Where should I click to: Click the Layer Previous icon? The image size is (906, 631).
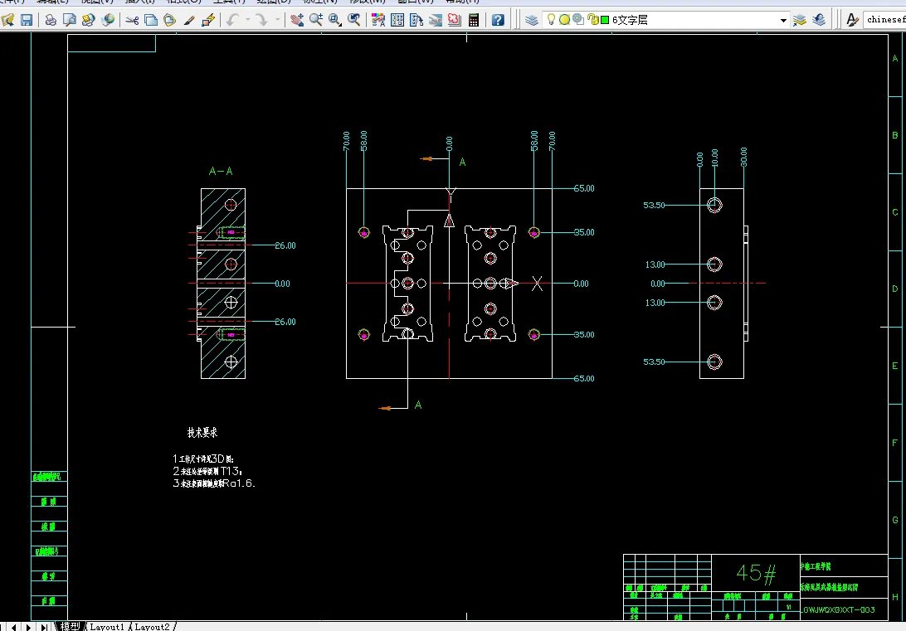point(819,20)
